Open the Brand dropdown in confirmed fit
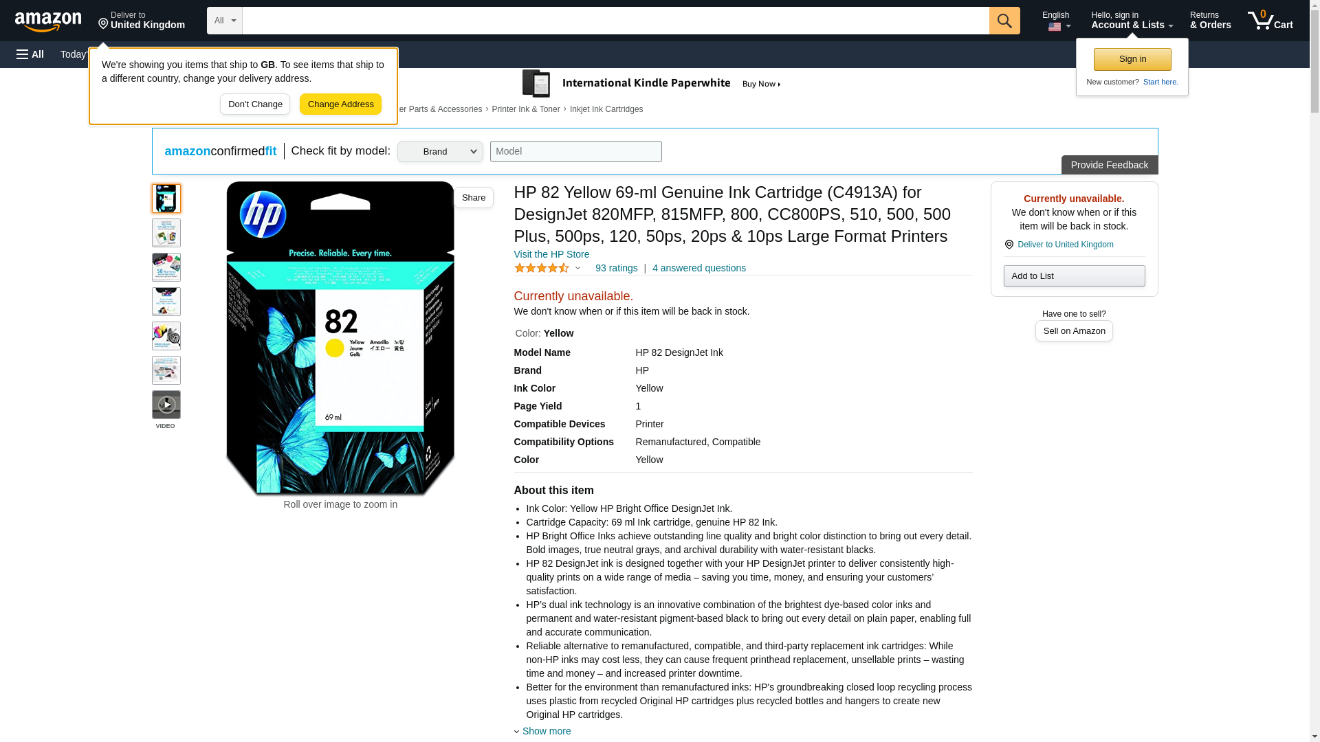The height and width of the screenshot is (742, 1320). tap(440, 152)
